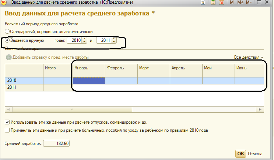This screenshot has height=160, width=274.
Task: Click the Итого cell in the 2010 row
Action: pyautogui.click(x=58, y=81)
